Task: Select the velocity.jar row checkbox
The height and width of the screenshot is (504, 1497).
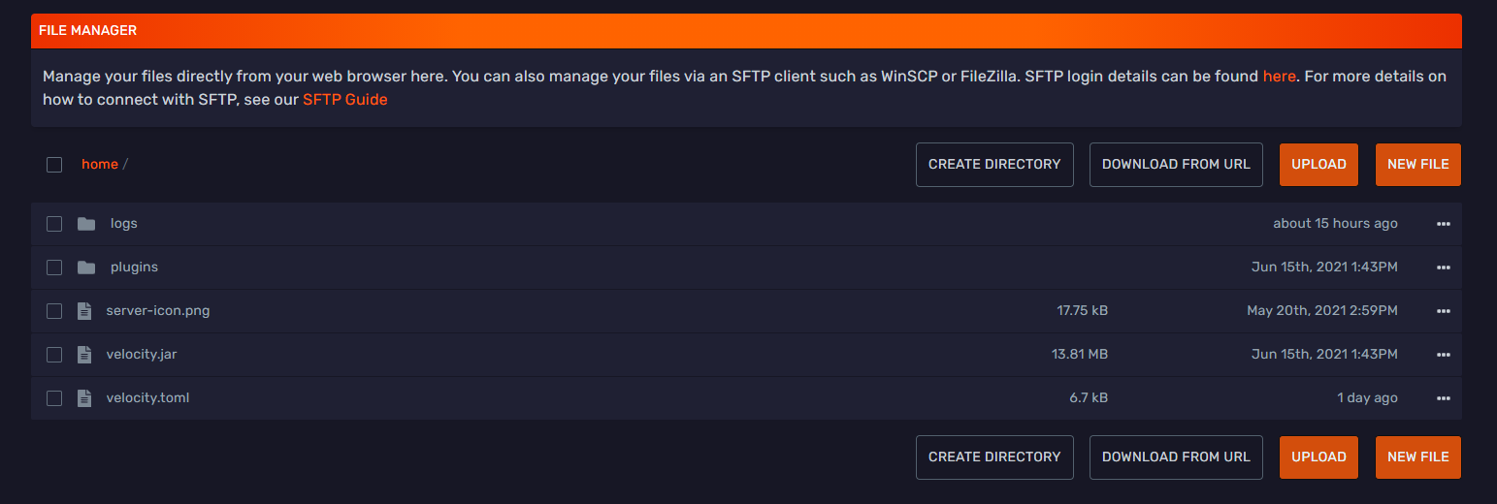Action: pos(54,355)
